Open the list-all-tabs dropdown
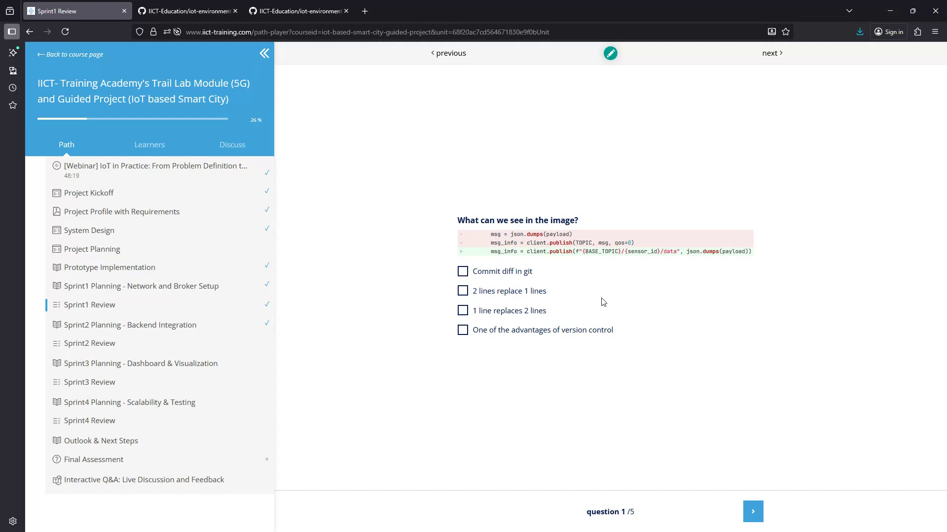 (849, 10)
